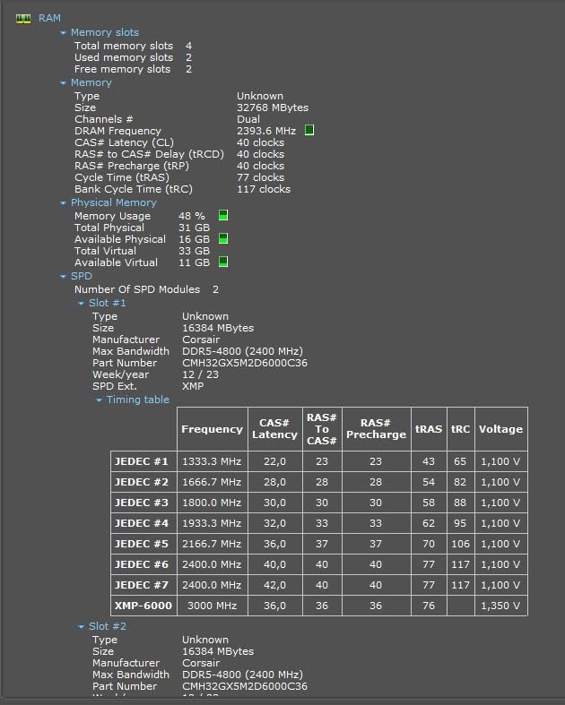Click Slot #2 part number CMH32GX5M2D6000C36
This screenshot has width=565, height=705.
point(245,686)
